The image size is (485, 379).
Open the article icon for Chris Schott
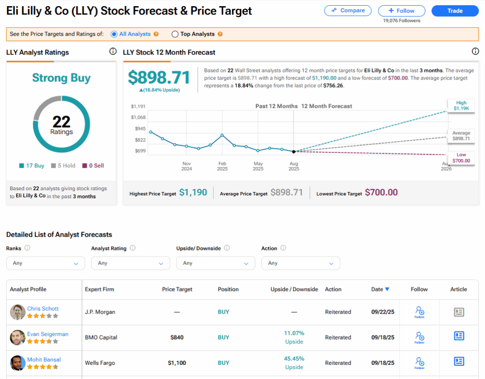pos(459,312)
